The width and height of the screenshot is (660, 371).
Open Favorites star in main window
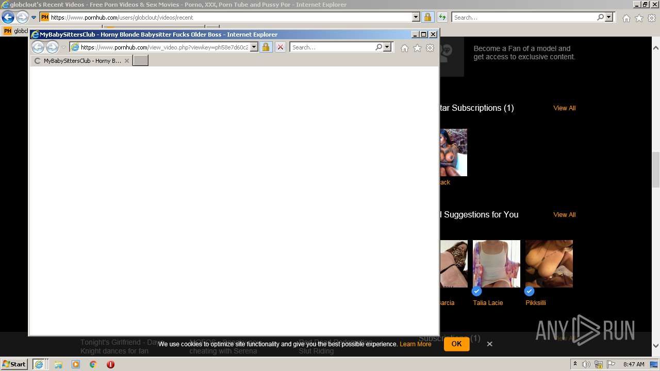tap(639, 18)
